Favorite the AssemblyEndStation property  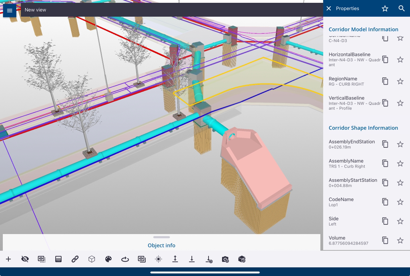(x=400, y=144)
